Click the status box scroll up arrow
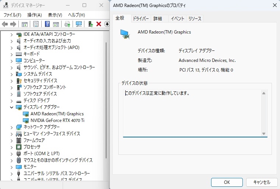The image size is (280, 189). tap(264, 93)
